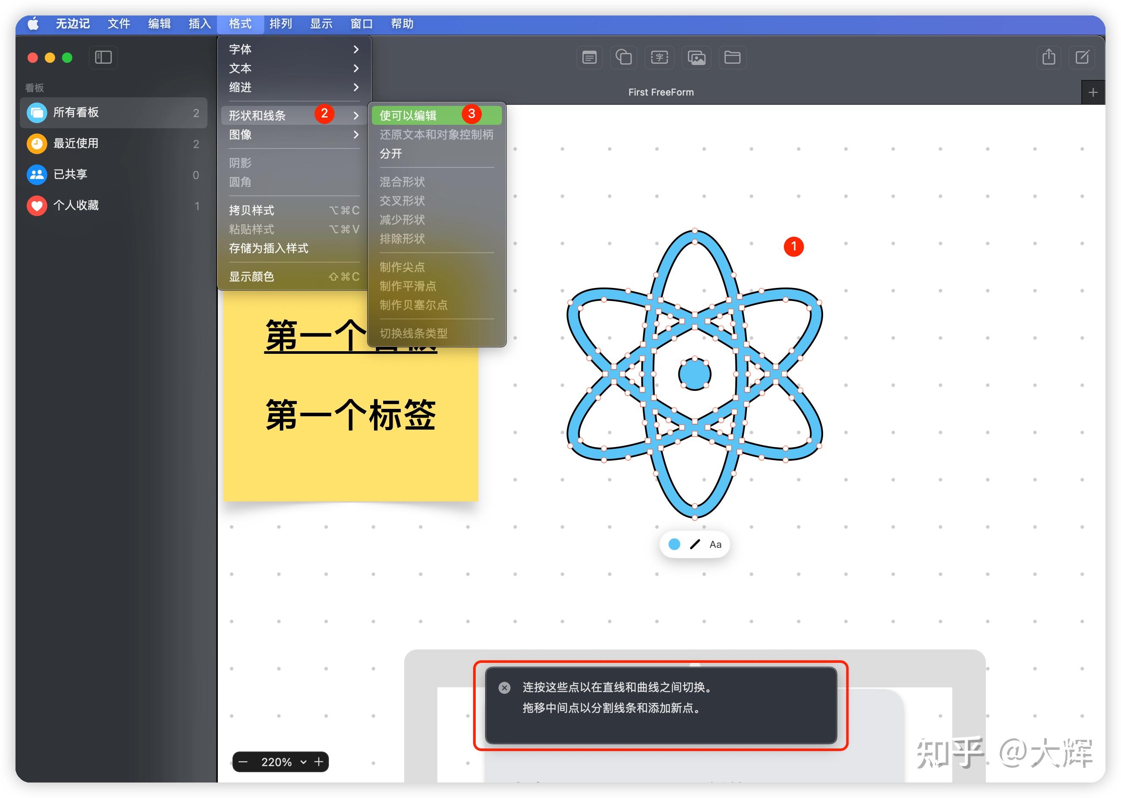
Task: Click the zoom in plus button
Action: [x=319, y=762]
